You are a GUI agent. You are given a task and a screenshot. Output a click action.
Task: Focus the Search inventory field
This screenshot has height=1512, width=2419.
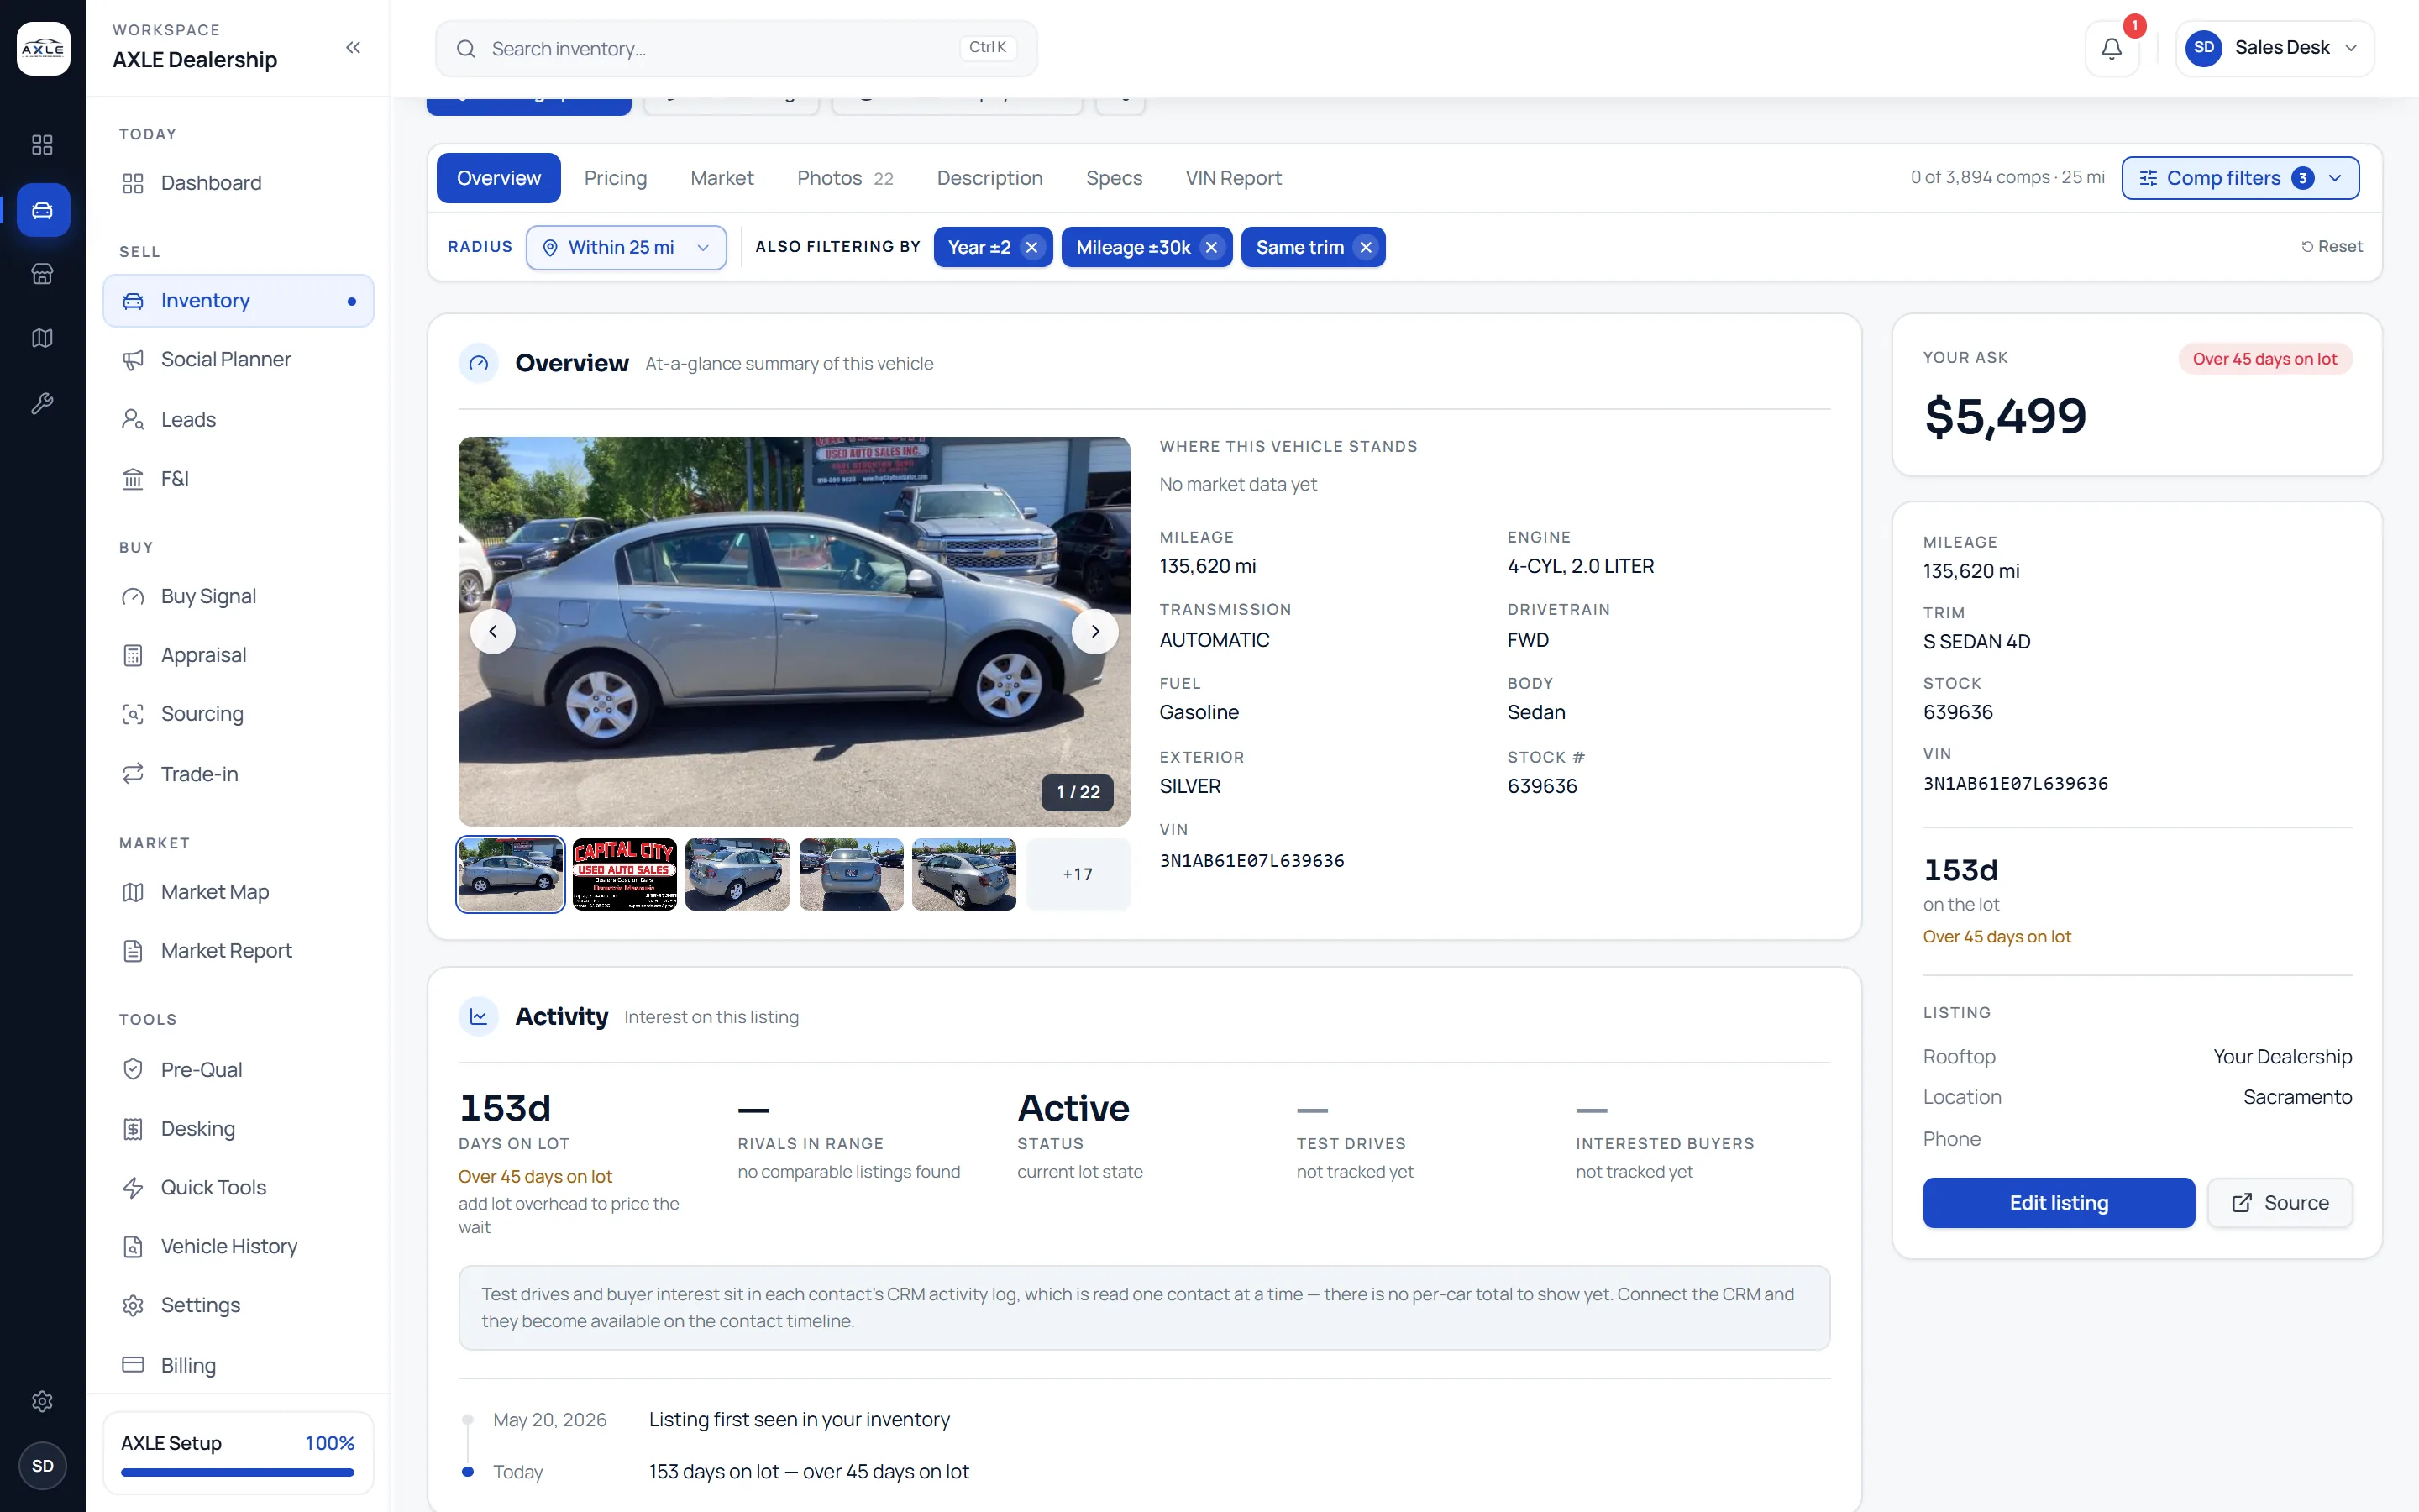coord(736,48)
